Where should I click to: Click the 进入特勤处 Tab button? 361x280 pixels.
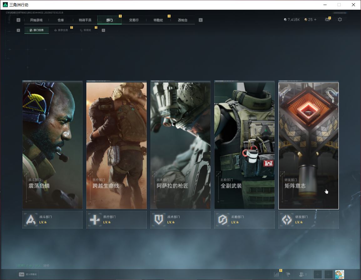(x=28, y=274)
